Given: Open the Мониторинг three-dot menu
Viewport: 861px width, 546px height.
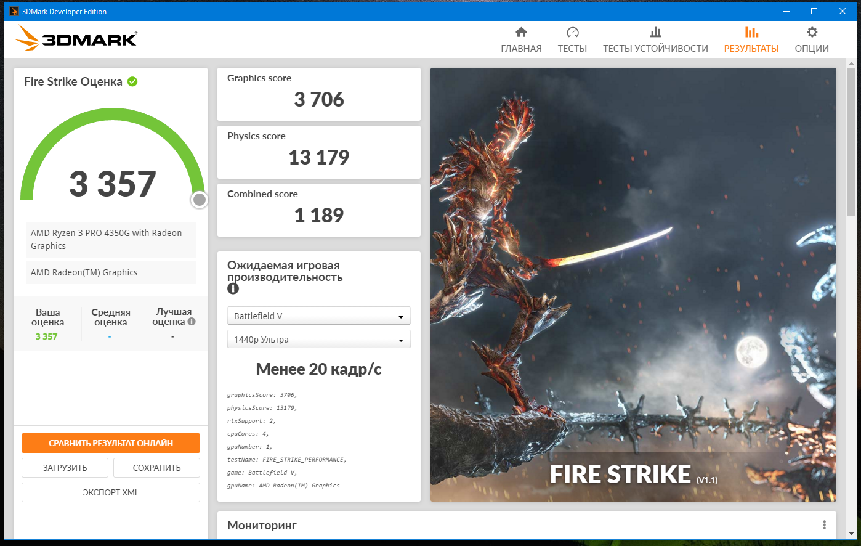Looking at the screenshot, I should [824, 525].
